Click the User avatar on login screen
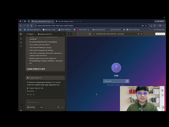This screenshot has width=169, height=127. click(116, 68)
